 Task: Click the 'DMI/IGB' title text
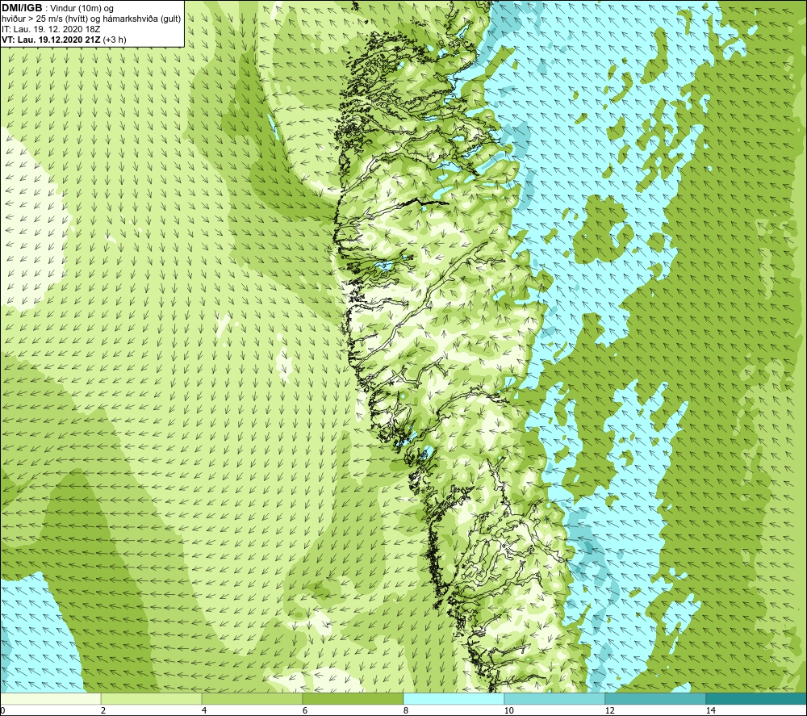22,8
